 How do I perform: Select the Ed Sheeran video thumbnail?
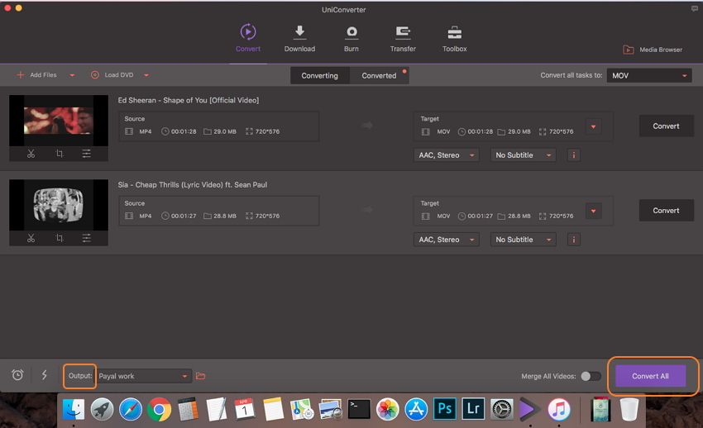tap(59, 121)
